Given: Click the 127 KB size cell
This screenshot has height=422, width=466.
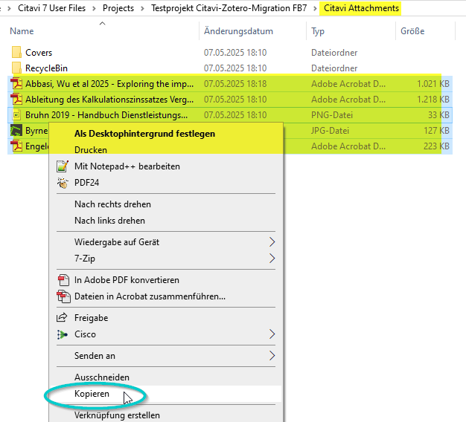Looking at the screenshot, I should 436,131.
